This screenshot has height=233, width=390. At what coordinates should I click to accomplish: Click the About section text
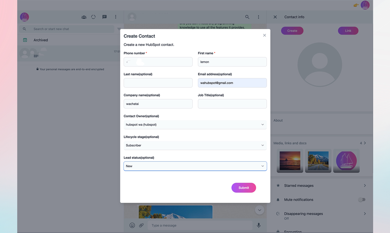278,120
